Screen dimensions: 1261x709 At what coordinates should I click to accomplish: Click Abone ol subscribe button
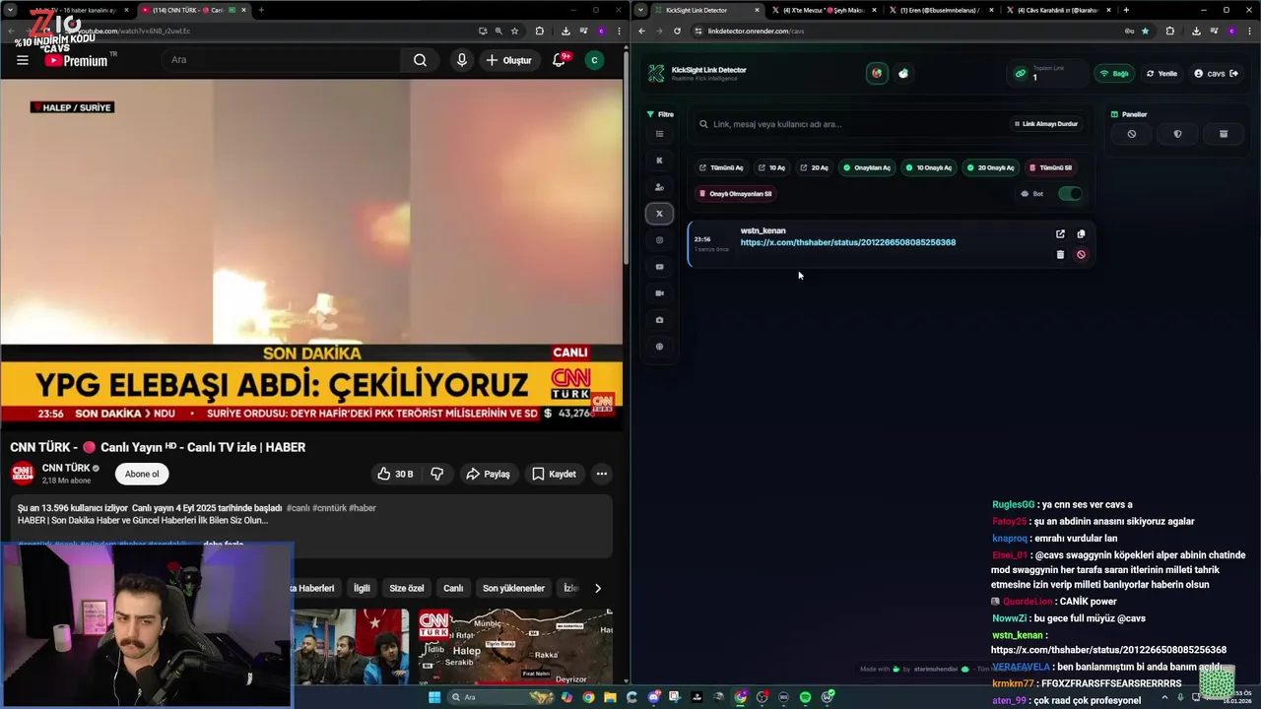coord(142,474)
